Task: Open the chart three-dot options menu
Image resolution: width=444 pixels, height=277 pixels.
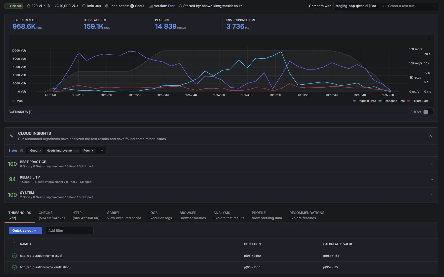Action: [x=429, y=39]
